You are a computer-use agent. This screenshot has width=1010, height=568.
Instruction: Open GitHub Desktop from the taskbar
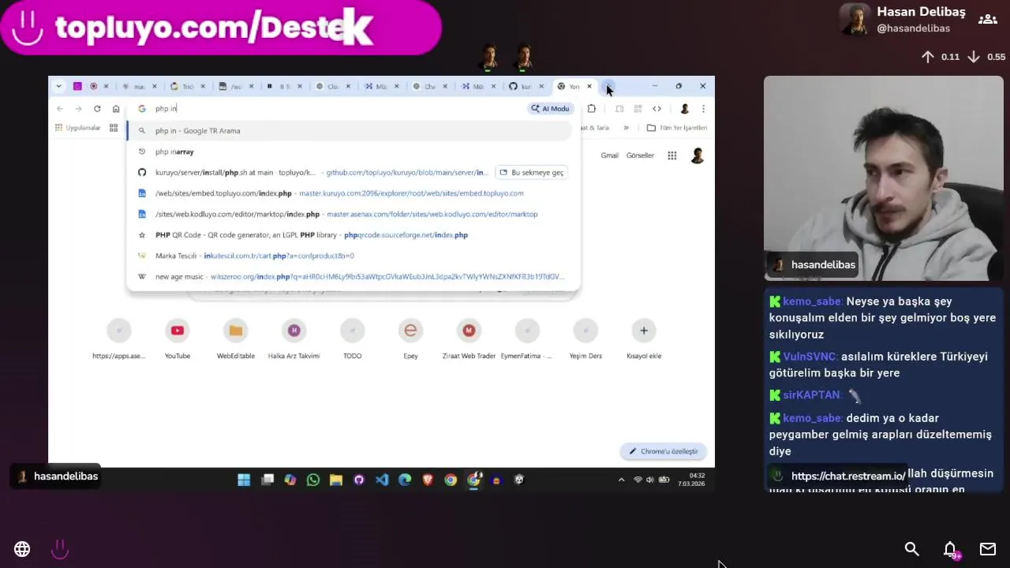tap(359, 480)
